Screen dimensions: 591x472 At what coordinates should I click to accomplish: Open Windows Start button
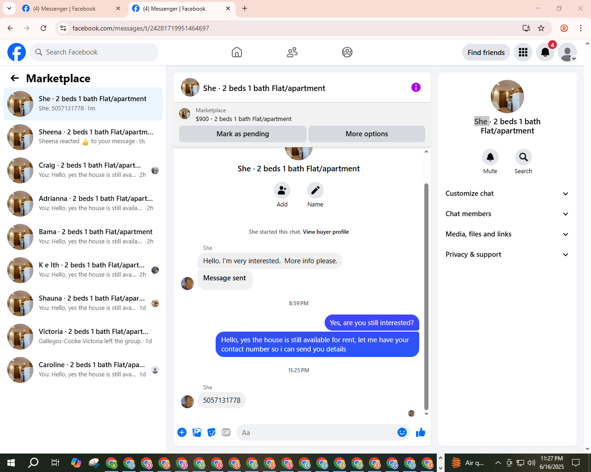(11, 463)
